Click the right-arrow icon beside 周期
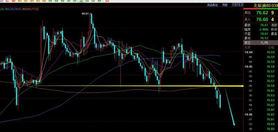The height and width of the screenshot is (132, 278). [237, 5]
